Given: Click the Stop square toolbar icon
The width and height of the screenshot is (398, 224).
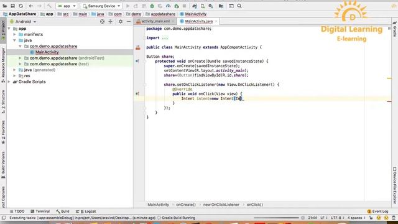Looking at the screenshot, I should click(185, 6).
